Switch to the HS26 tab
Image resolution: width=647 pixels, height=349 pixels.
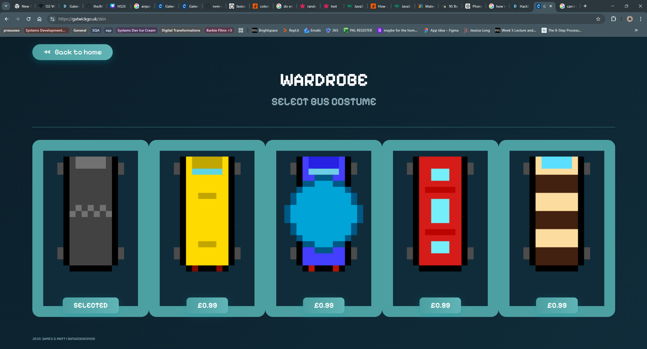point(118,6)
